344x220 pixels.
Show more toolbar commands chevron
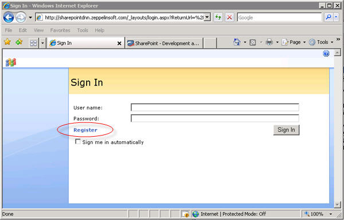(x=338, y=39)
